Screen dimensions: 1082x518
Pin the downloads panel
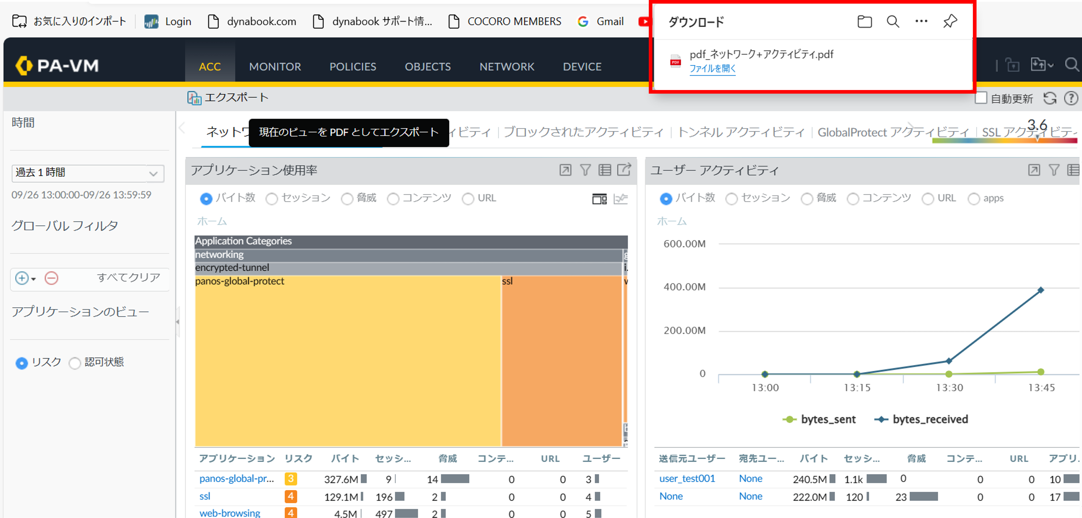[950, 21]
